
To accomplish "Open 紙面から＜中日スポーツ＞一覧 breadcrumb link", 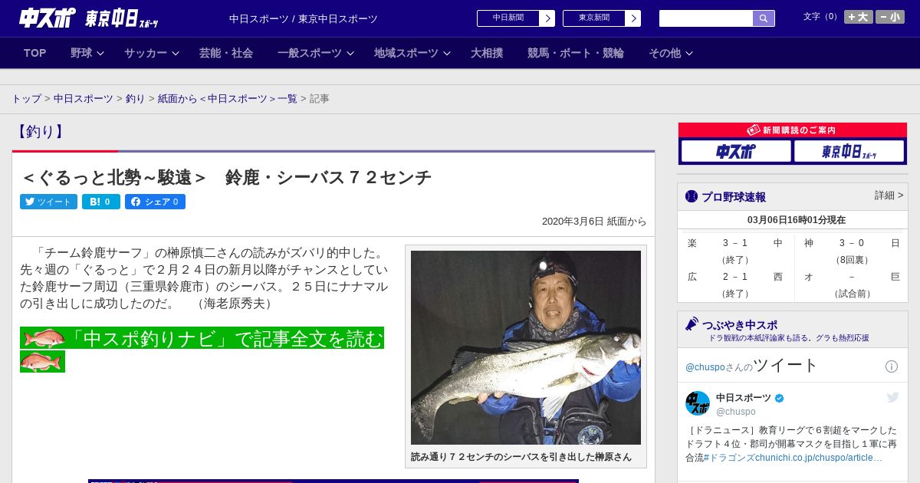I will (x=227, y=99).
